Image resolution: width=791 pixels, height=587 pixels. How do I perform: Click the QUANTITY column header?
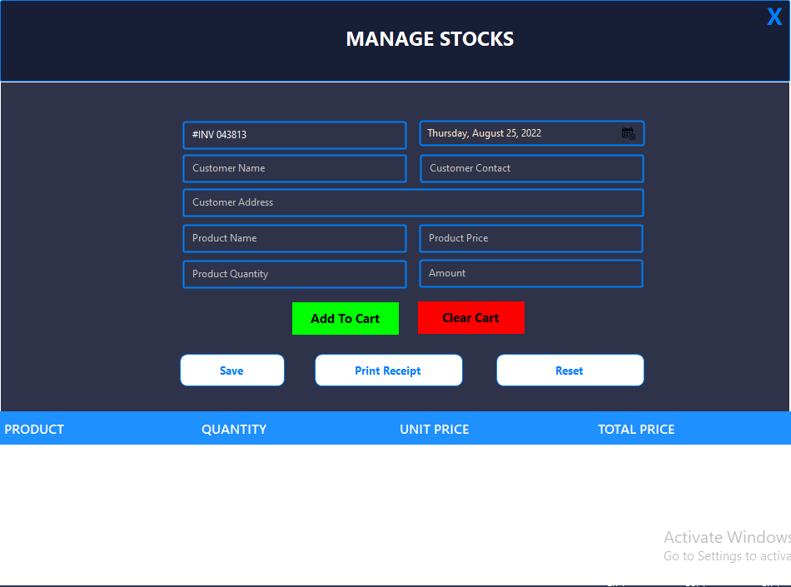tap(234, 429)
